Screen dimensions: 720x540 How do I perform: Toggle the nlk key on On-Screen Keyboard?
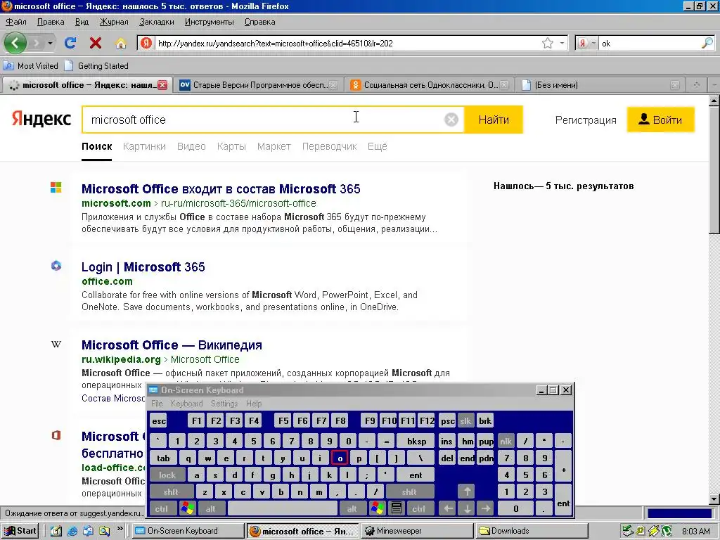tap(506, 442)
